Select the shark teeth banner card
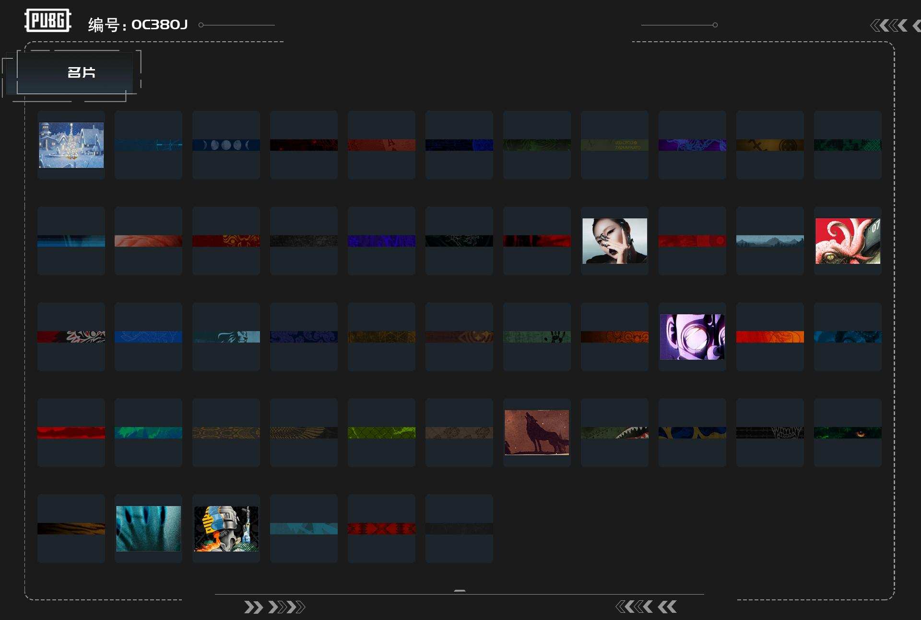This screenshot has width=921, height=620. [x=614, y=433]
